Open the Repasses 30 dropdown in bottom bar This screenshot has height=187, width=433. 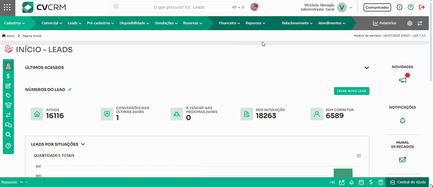15,182
